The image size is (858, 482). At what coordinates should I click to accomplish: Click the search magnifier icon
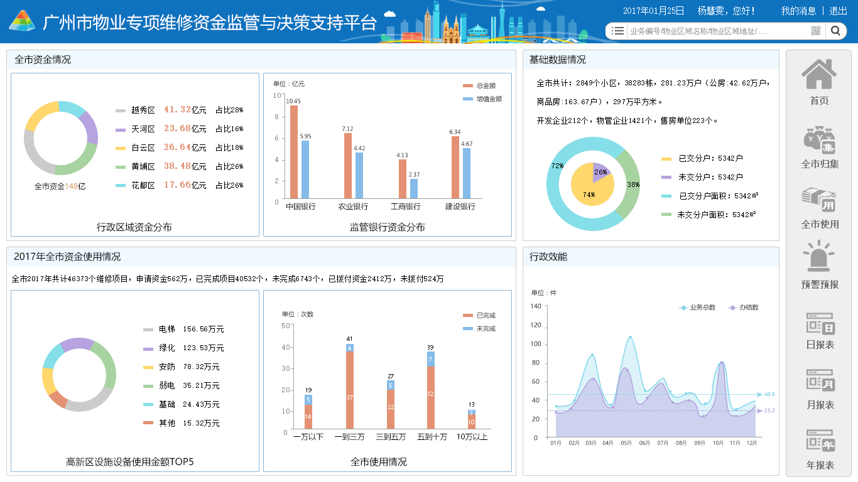click(835, 30)
